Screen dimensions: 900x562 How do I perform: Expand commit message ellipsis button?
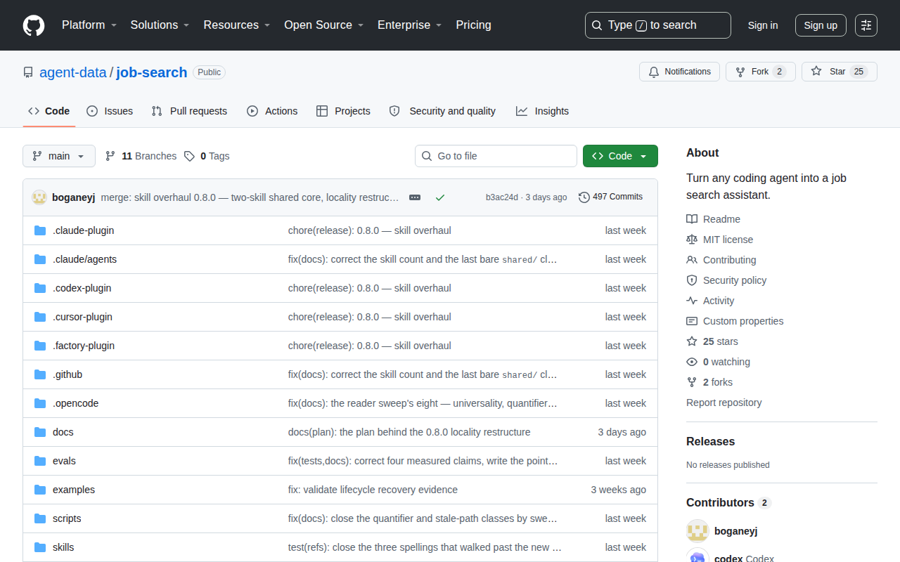pos(415,197)
